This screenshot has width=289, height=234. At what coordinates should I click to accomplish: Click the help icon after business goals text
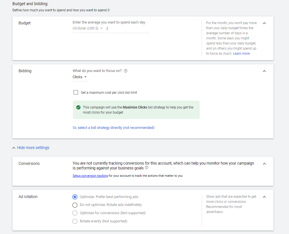coord(146,167)
